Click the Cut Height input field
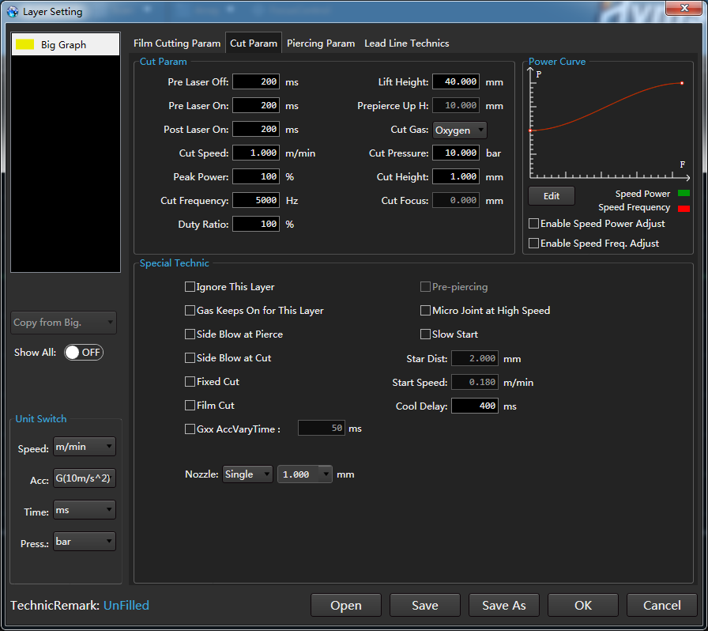The image size is (708, 631). click(x=456, y=177)
